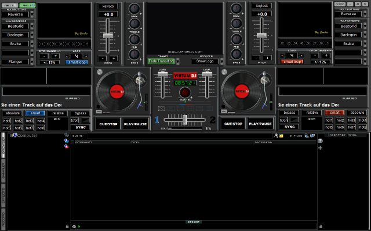This screenshot has height=231, width=371.
Task: Open dropdown arrow next to left Flanger
Action: tap(31, 62)
